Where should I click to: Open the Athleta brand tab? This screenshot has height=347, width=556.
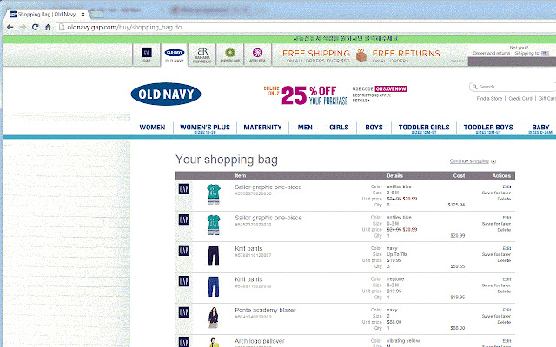tap(257, 55)
